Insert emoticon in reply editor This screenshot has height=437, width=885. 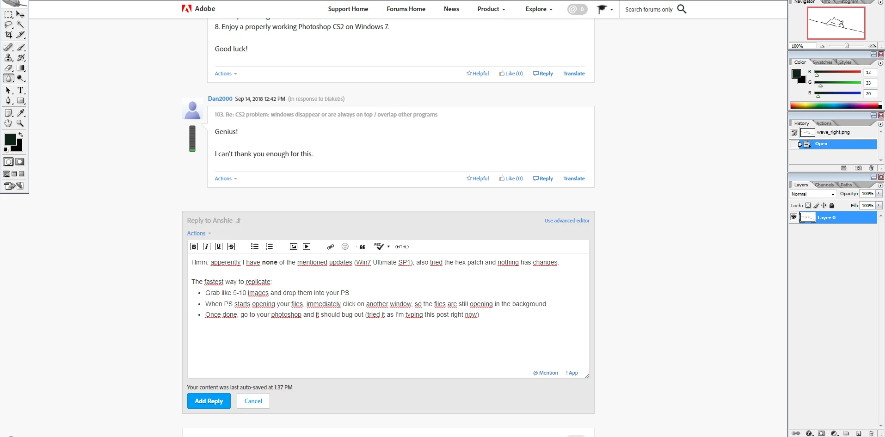(345, 246)
